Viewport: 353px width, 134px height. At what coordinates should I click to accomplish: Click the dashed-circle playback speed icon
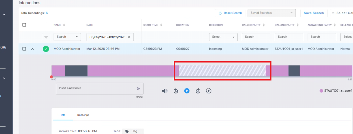coord(209,91)
